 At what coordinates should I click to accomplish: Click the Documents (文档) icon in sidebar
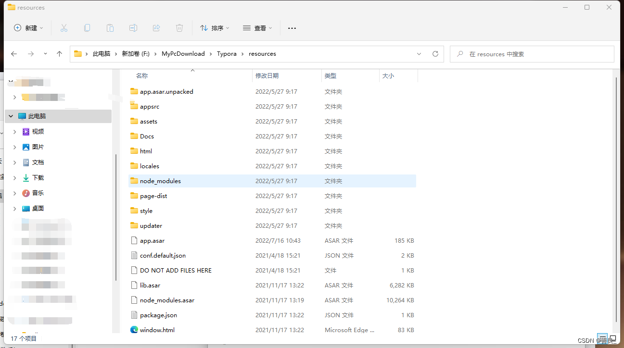26,162
